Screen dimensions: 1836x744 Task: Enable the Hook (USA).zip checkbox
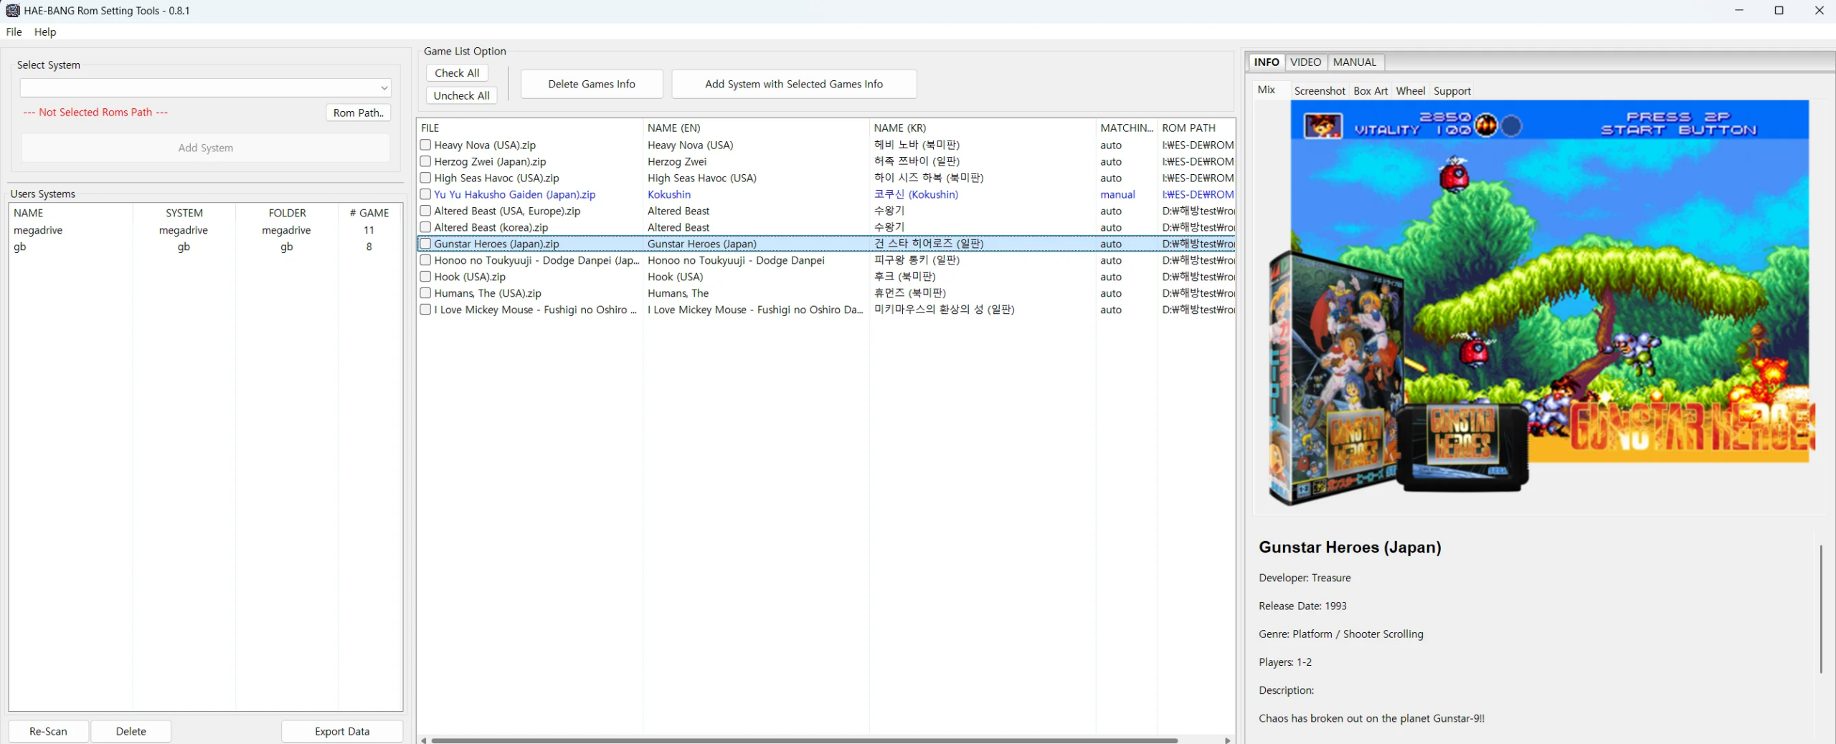click(425, 277)
